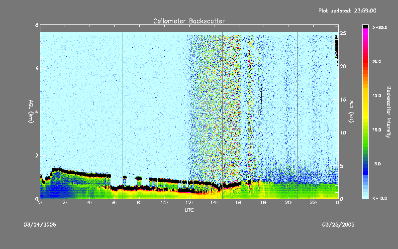Click the "Plot updated: 23:59:00" timestamp

(x=347, y=10)
